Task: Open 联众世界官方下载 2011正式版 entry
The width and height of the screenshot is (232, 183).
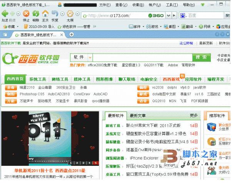Action: pyautogui.click(x=153, y=126)
